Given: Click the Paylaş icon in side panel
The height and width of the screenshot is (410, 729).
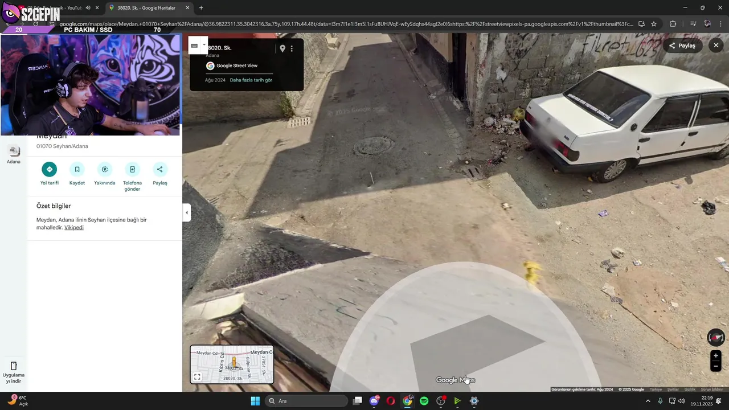Looking at the screenshot, I should tap(160, 169).
